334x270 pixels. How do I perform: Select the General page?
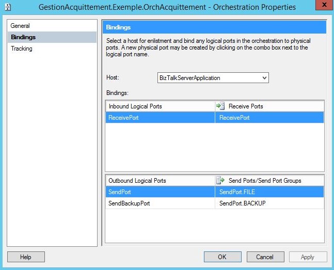20,26
